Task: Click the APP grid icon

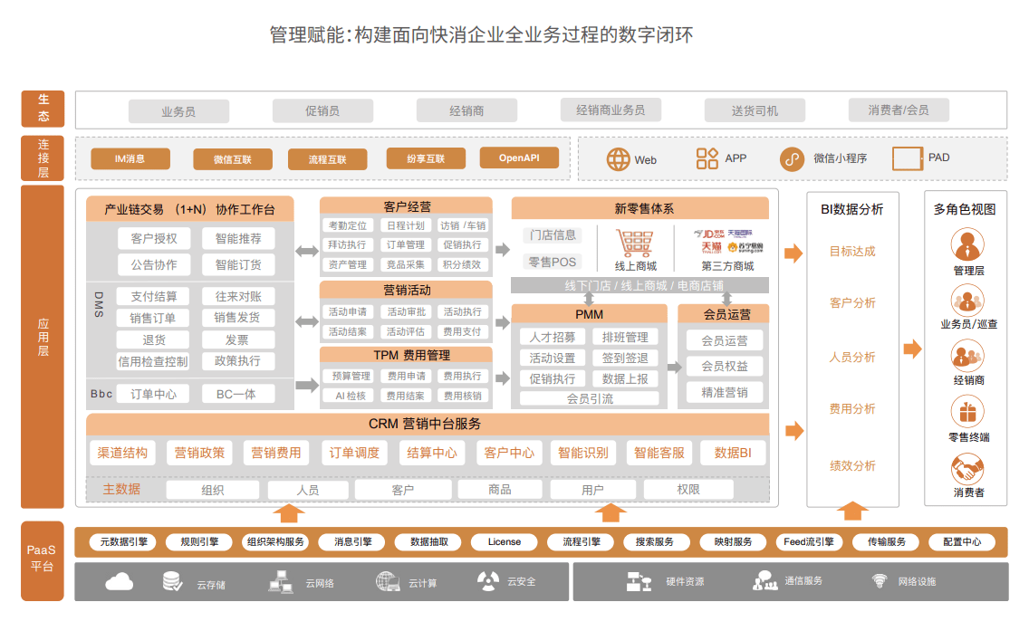Action: (707, 158)
